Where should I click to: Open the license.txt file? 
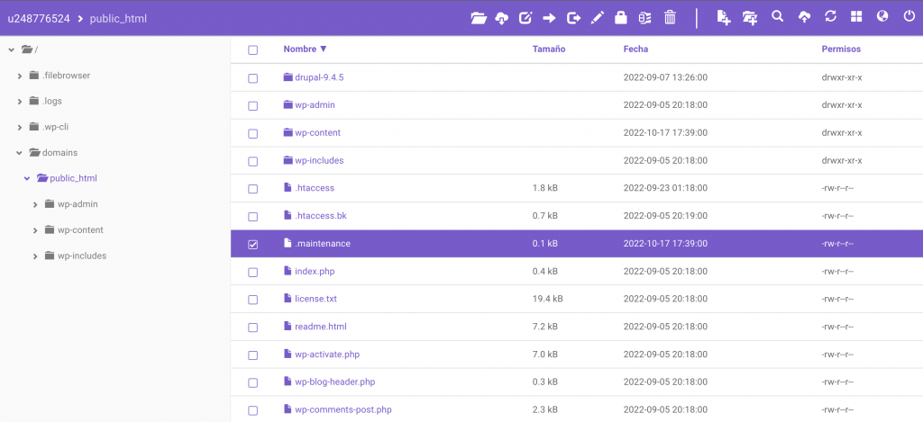(315, 299)
